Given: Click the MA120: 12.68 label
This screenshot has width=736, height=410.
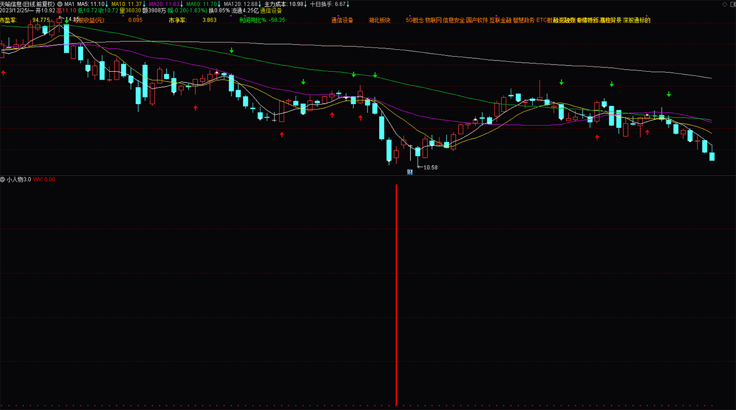Looking at the screenshot, I should click(x=241, y=4).
